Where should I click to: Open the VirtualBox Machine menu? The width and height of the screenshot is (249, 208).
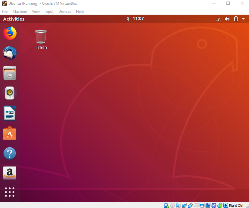[20, 12]
